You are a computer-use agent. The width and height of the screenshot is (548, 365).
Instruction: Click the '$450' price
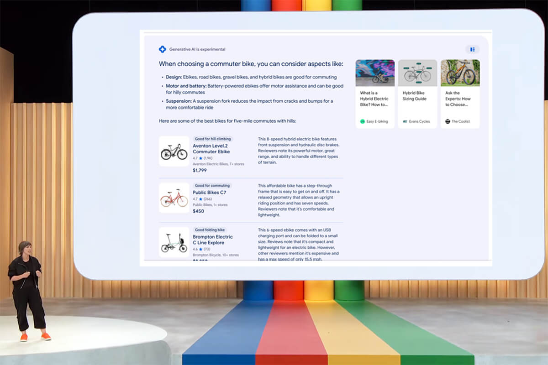(x=198, y=211)
